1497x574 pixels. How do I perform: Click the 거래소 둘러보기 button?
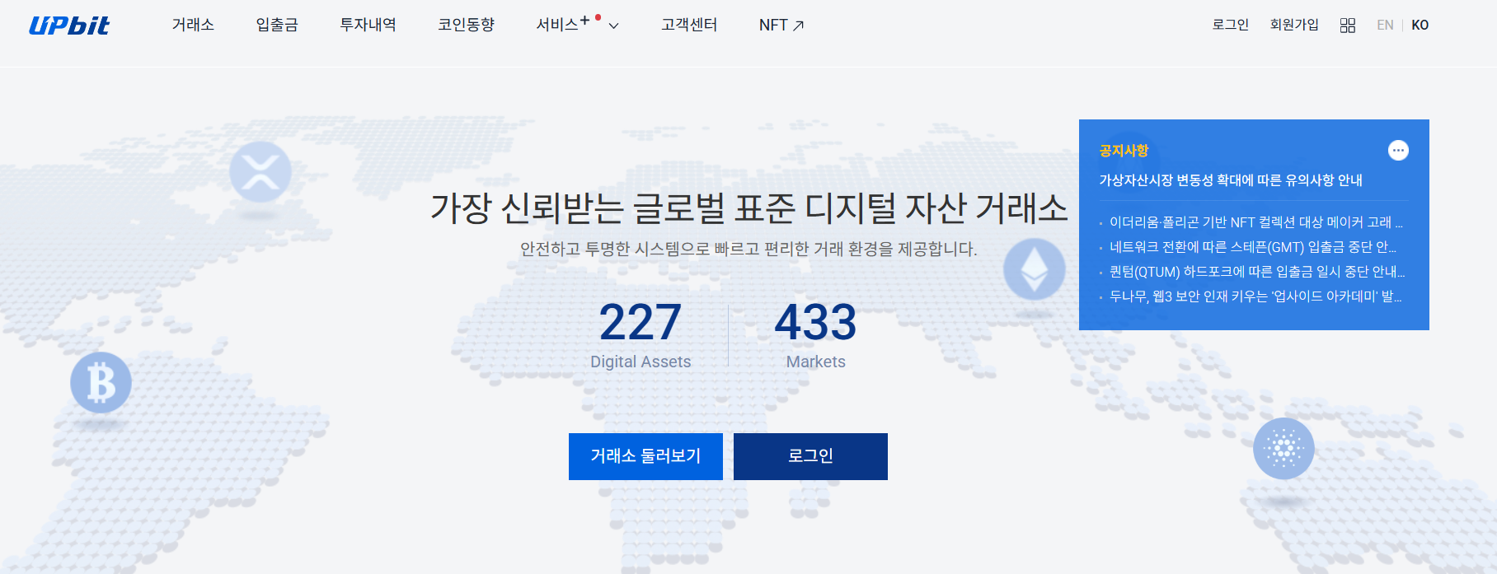(x=645, y=456)
